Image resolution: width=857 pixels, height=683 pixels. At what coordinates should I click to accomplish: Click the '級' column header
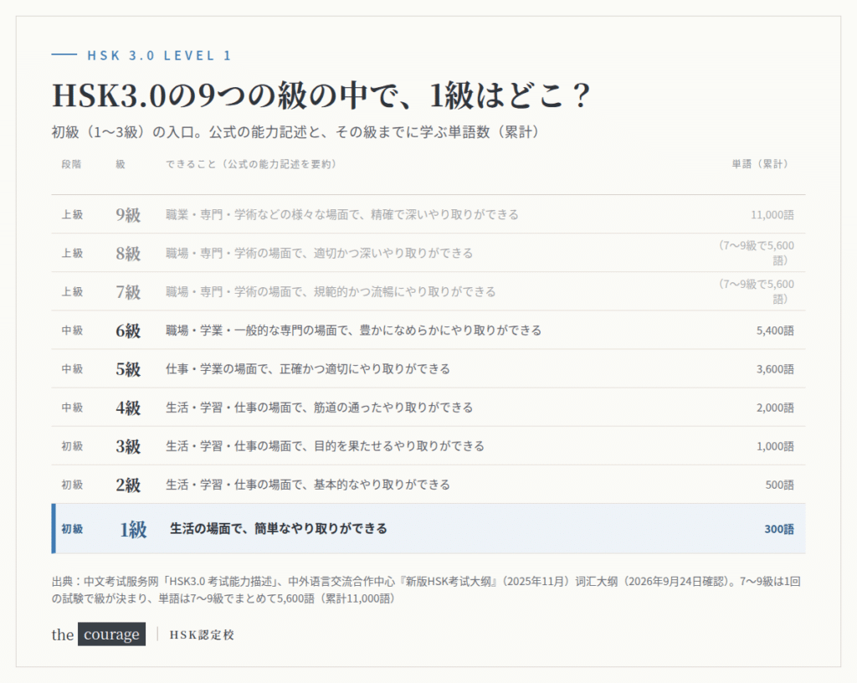(x=121, y=164)
